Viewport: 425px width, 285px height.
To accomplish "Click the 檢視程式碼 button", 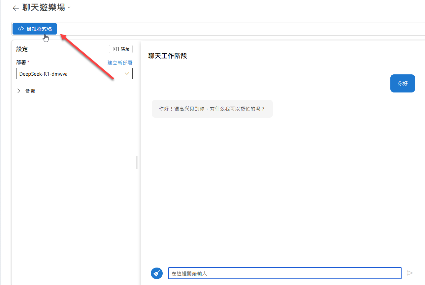I will pos(35,29).
